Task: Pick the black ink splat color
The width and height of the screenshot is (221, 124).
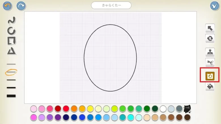Action: coord(187,109)
